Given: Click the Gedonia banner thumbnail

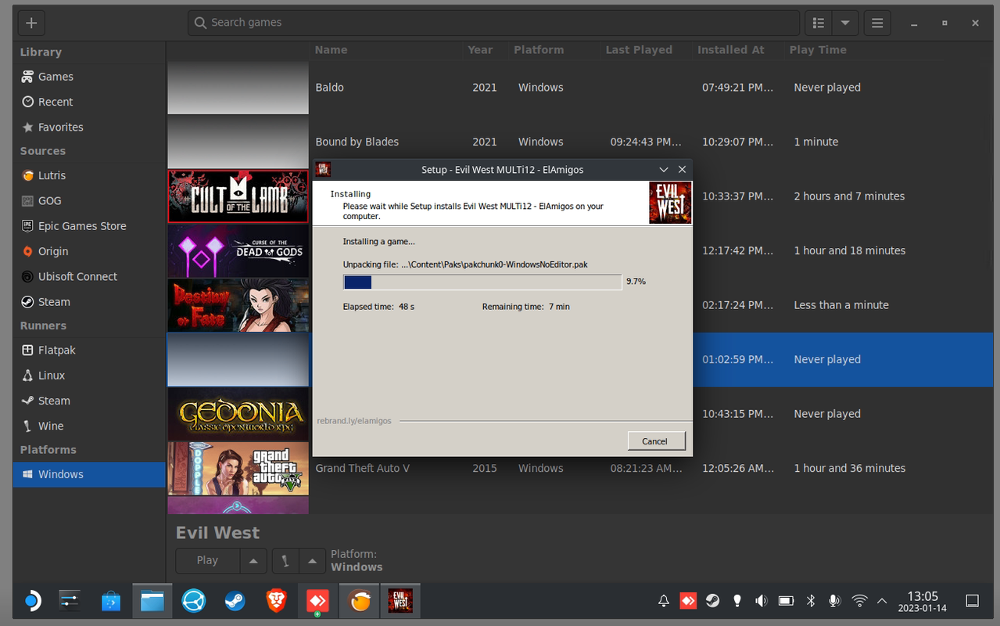Looking at the screenshot, I should pos(238,414).
